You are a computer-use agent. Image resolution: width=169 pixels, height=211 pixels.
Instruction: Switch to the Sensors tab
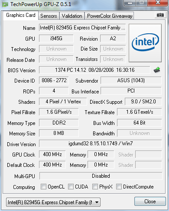[x=49, y=16]
